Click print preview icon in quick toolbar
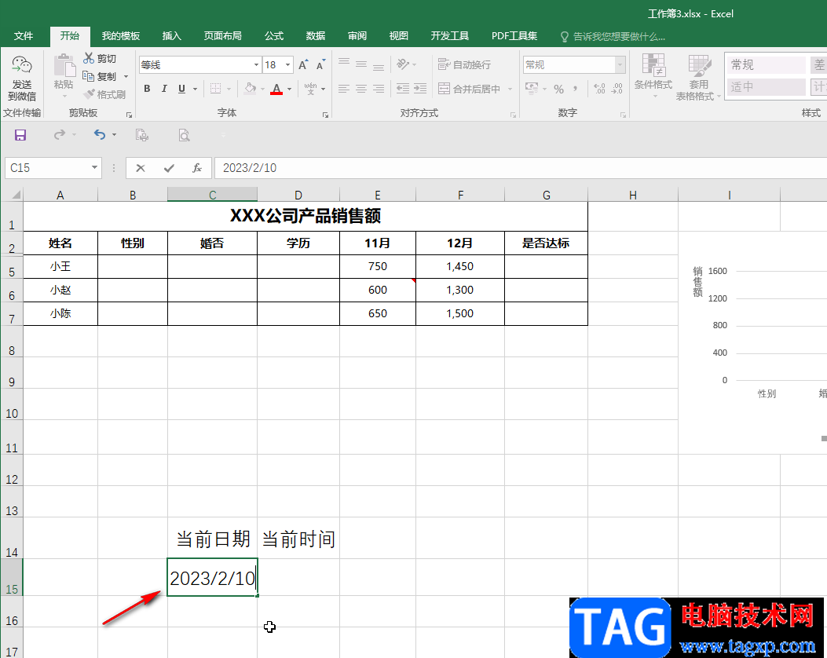 [184, 136]
